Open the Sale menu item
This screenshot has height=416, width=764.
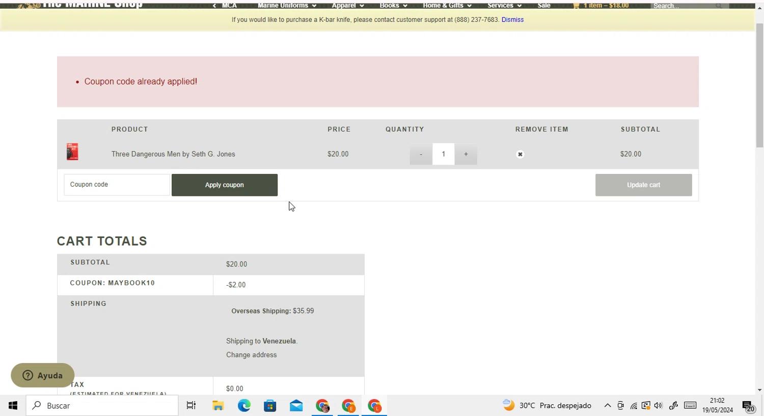(544, 6)
